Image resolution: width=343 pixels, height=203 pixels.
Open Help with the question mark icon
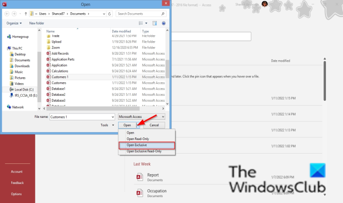tap(164, 23)
